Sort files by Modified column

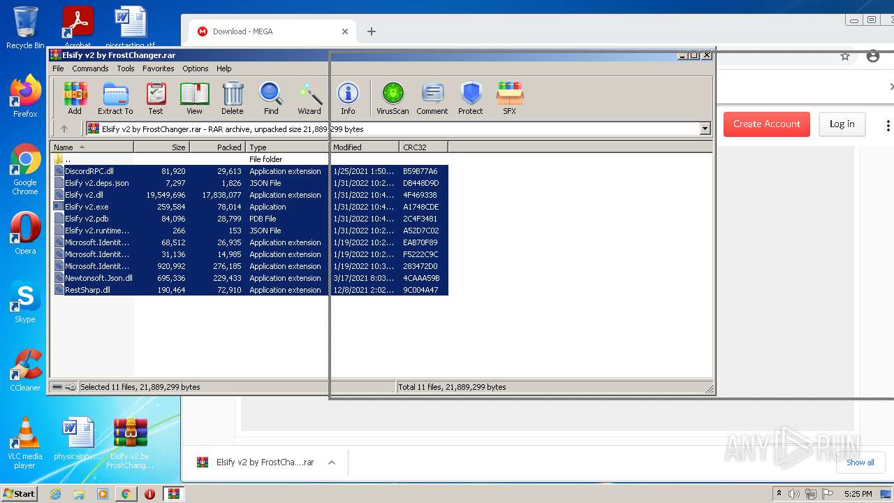click(x=364, y=147)
